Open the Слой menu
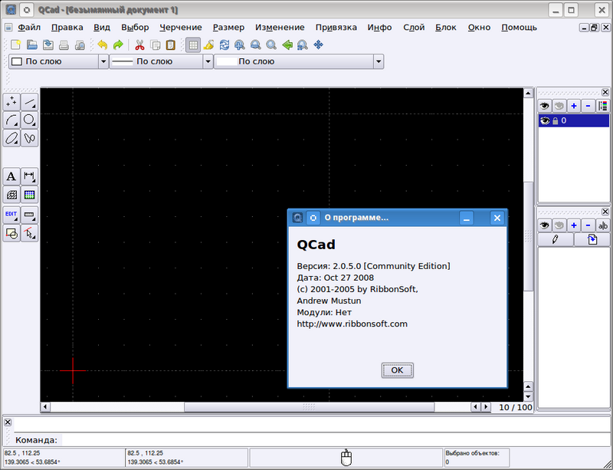Viewport: 613px width, 470px height. 414,28
